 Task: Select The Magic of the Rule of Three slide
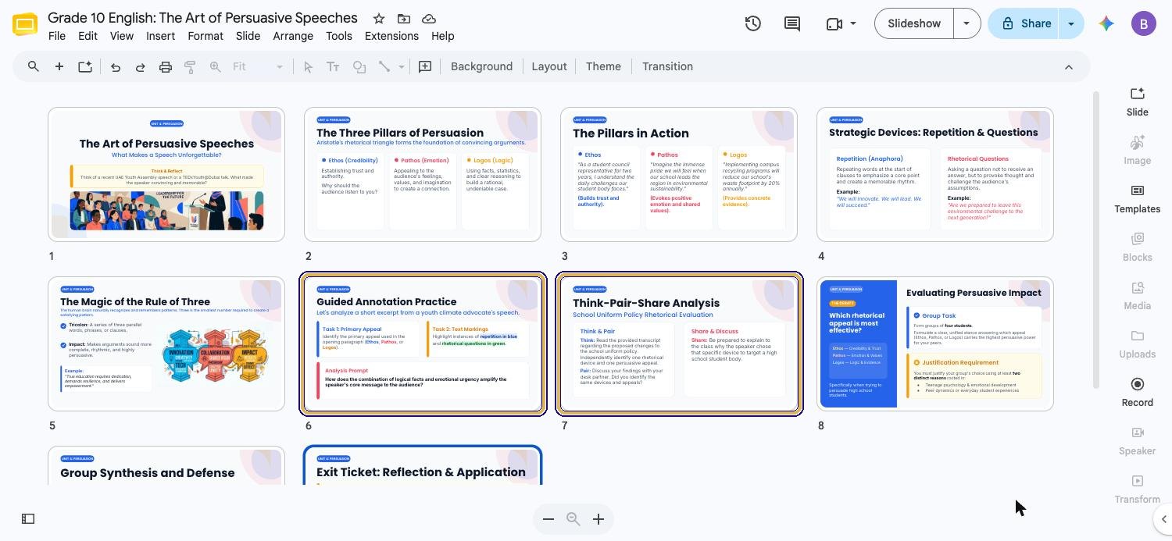click(166, 343)
